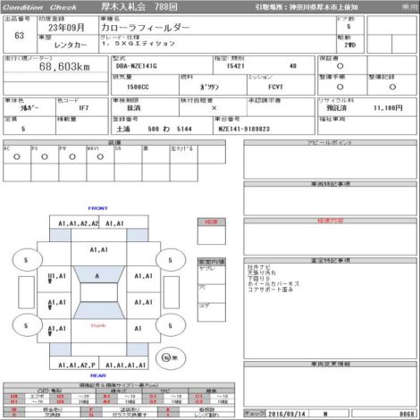The width and height of the screenshot is (420, 420).
Task: Toggle the PS equipment circle
Action: point(45,156)
